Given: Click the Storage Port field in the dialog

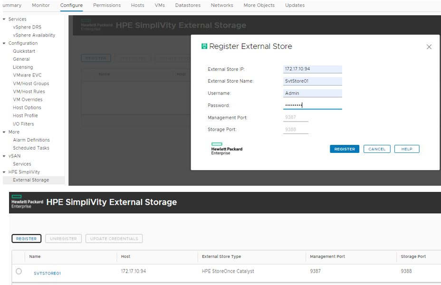Looking at the screenshot, I should pyautogui.click(x=296, y=130).
